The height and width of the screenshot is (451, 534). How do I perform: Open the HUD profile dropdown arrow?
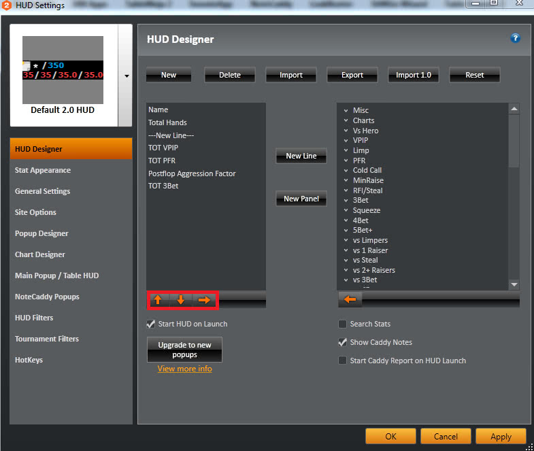[x=126, y=76]
